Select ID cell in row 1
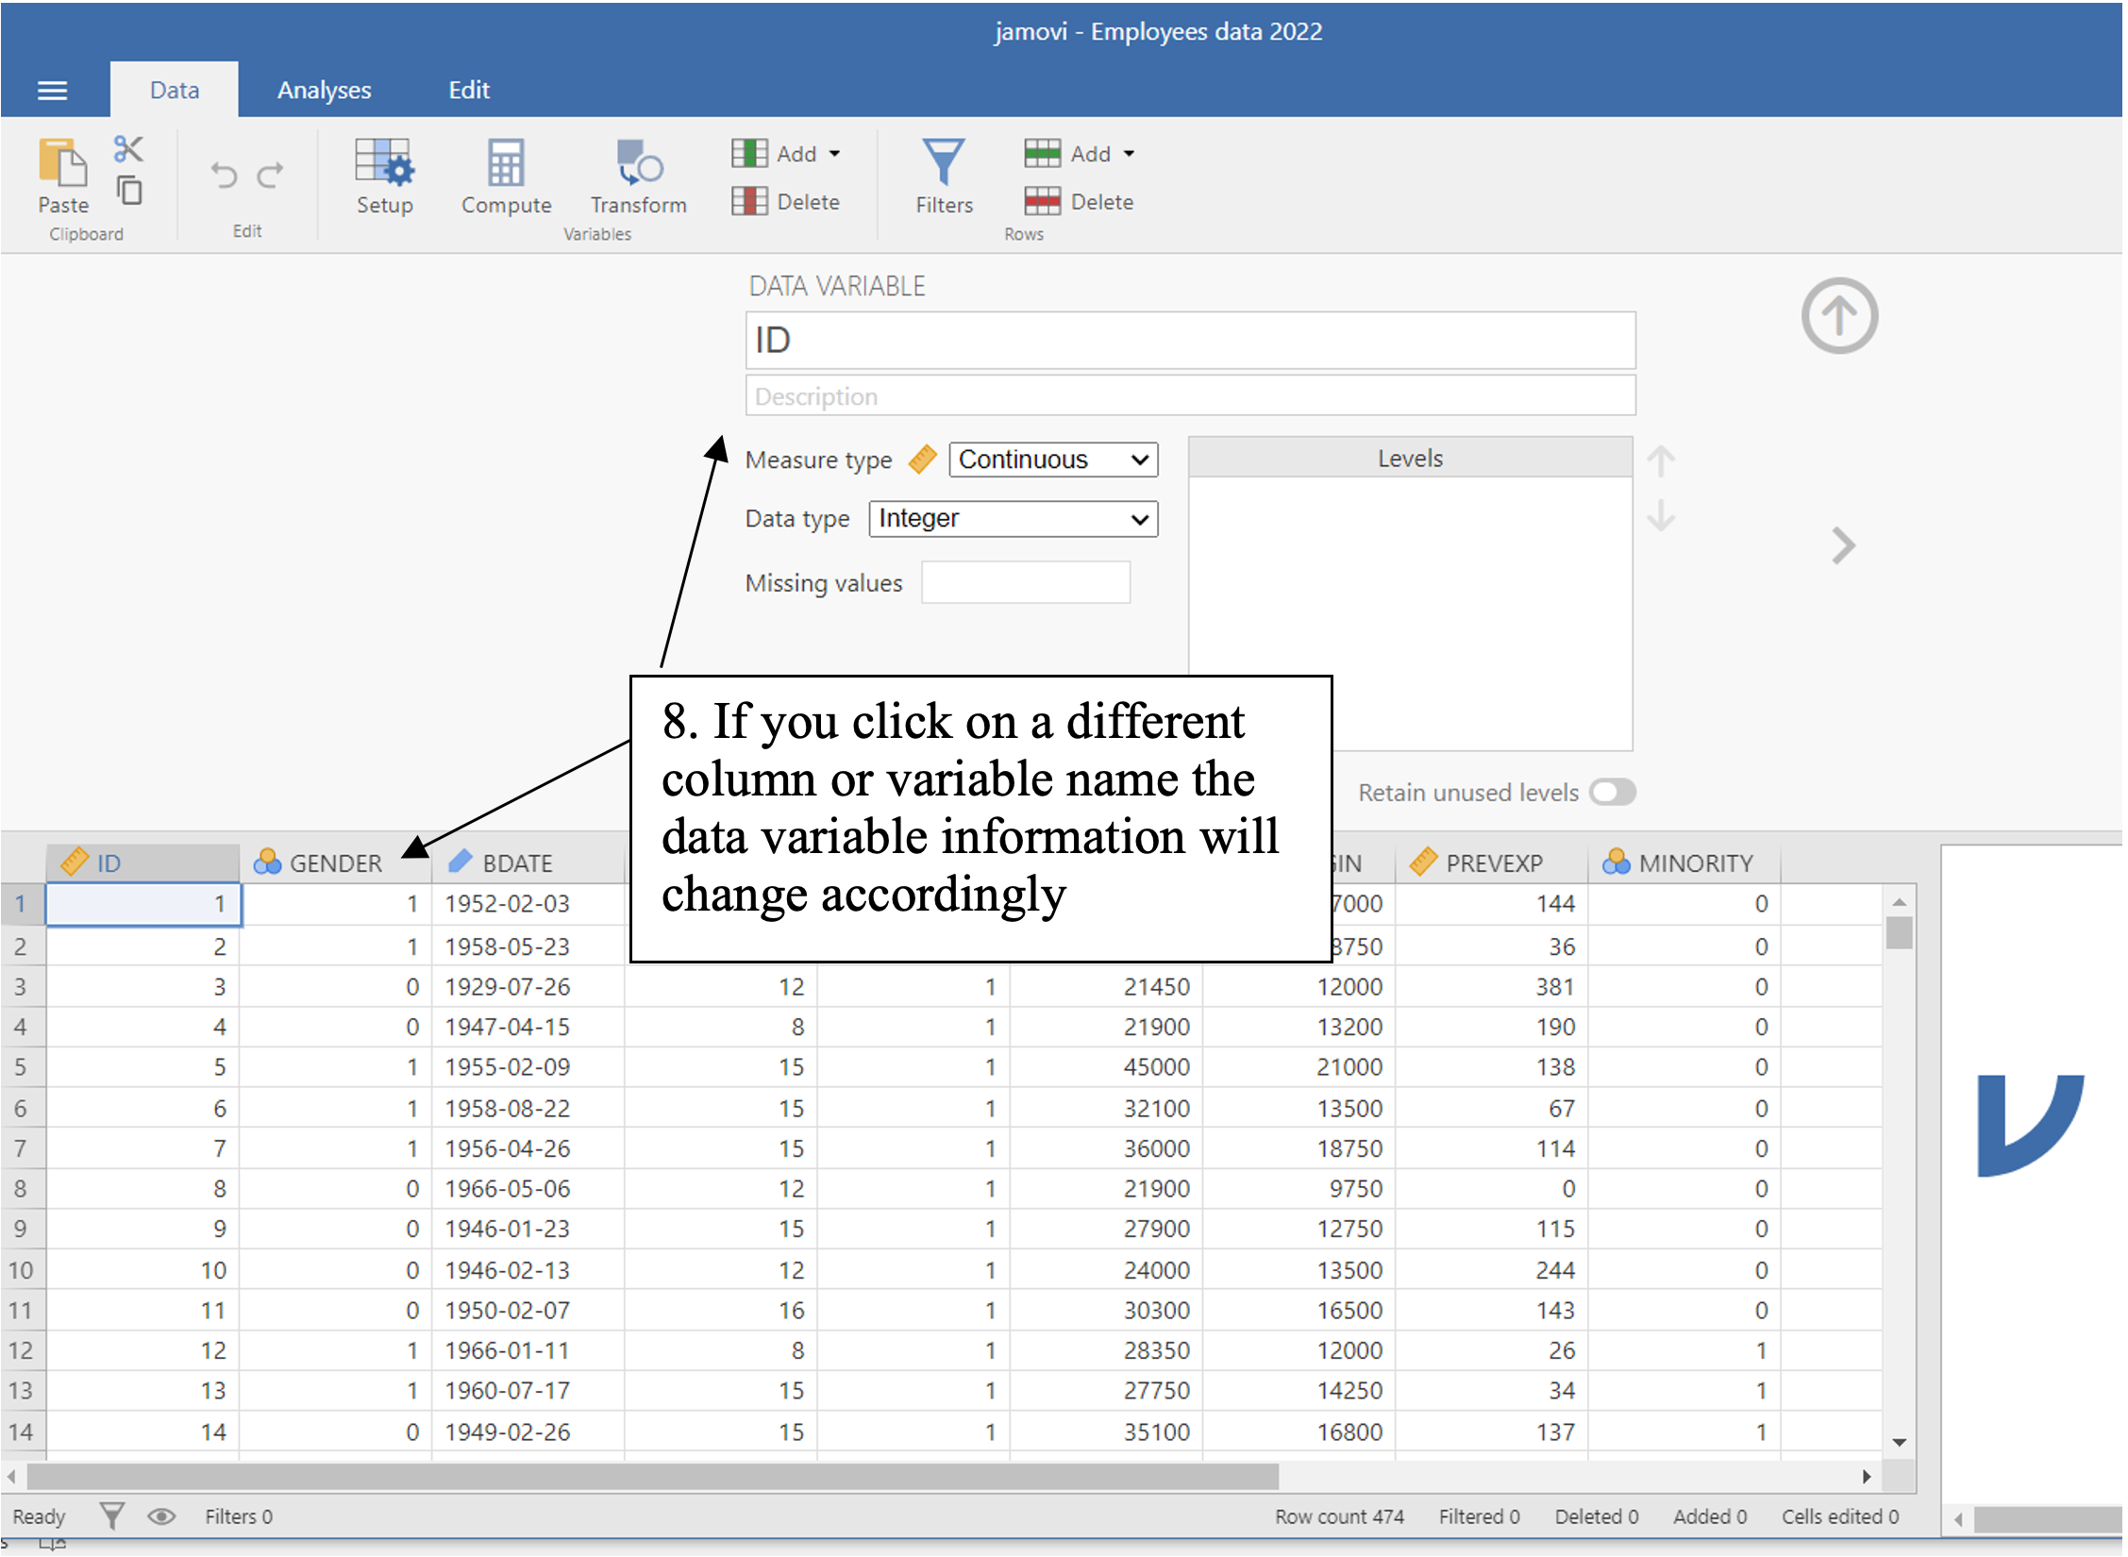The height and width of the screenshot is (1557, 2128). 143,904
